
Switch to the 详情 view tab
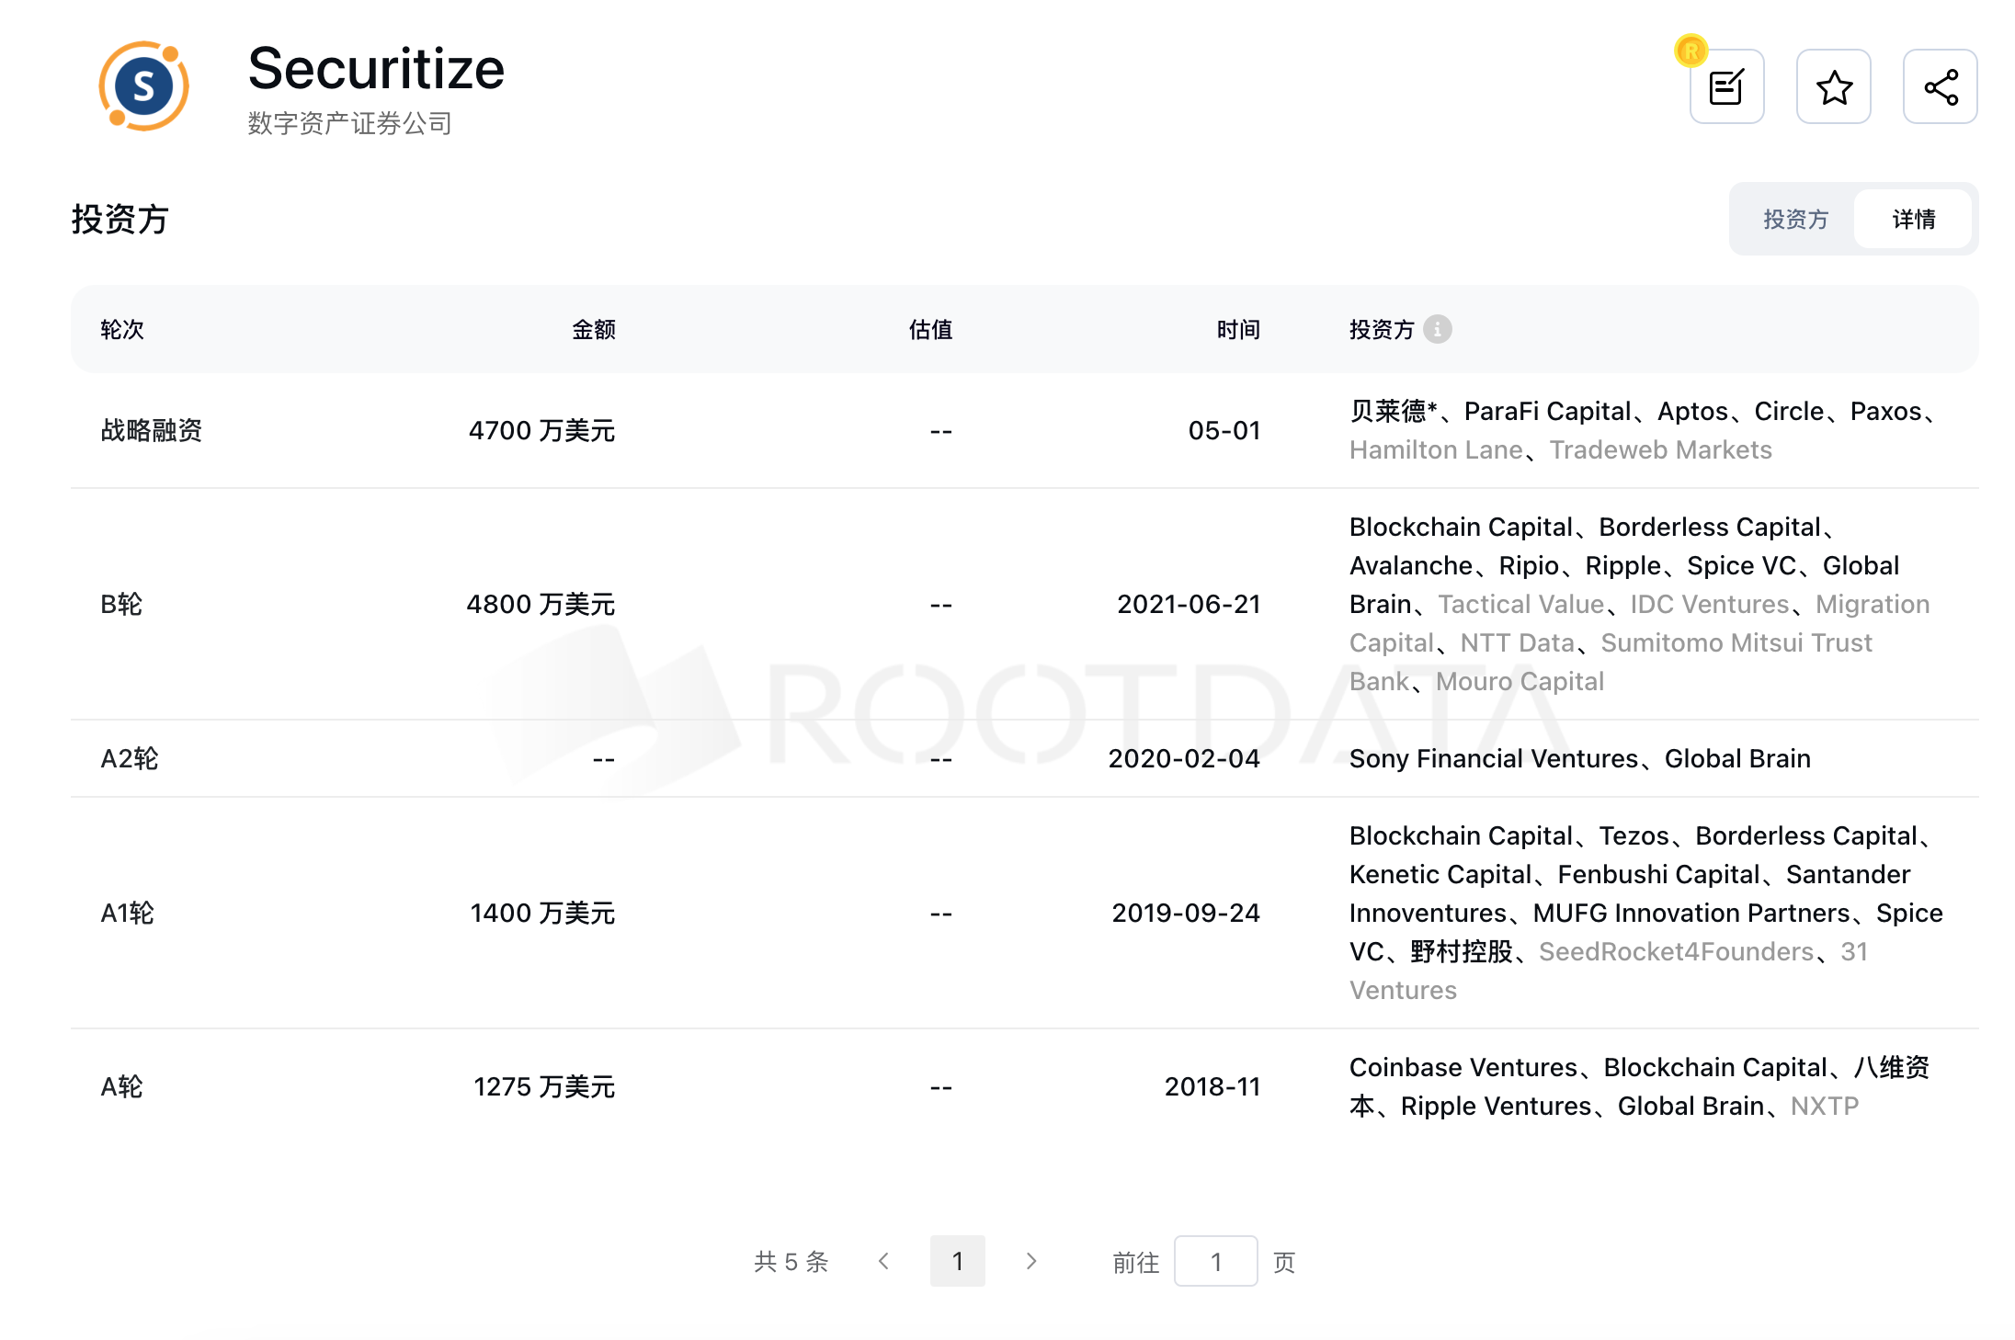[1913, 220]
